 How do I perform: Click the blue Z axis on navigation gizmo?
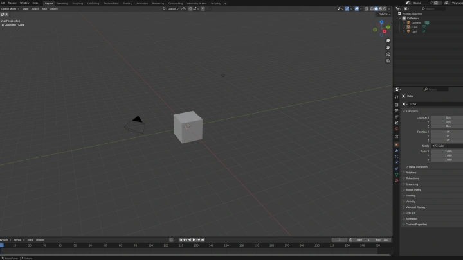(x=381, y=22)
